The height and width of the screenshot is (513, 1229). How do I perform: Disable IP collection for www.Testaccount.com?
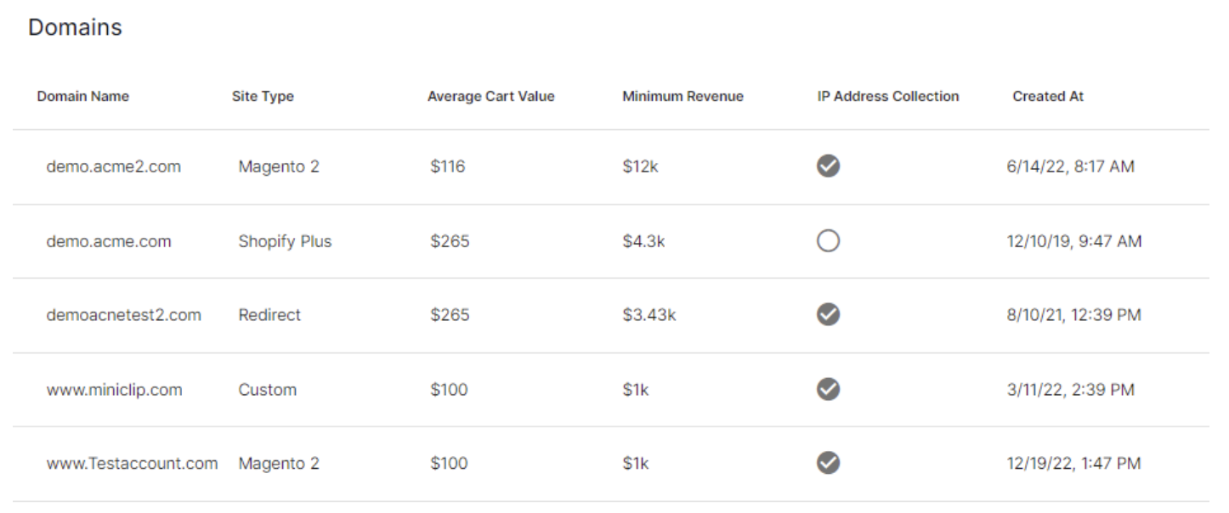828,464
